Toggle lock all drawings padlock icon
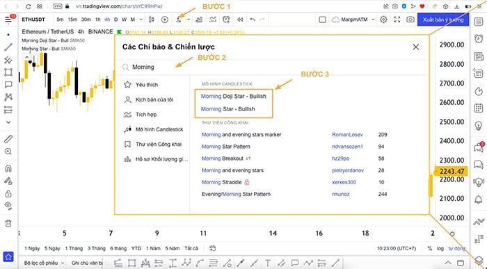The width and height of the screenshot is (487, 269). point(8,194)
